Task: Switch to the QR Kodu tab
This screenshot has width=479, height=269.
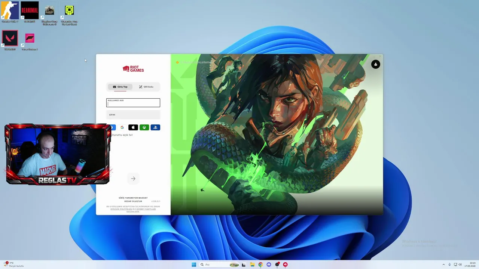Action: [146, 87]
